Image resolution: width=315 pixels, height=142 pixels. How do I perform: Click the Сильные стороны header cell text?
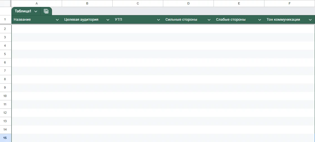[x=181, y=20]
